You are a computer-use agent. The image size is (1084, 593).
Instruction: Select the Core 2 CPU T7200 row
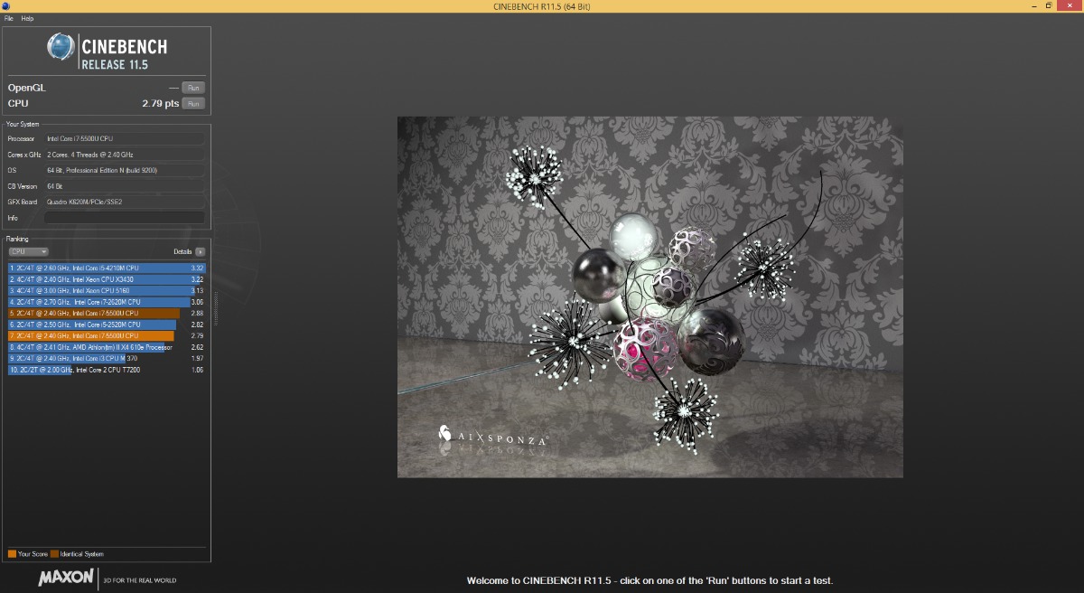107,370
